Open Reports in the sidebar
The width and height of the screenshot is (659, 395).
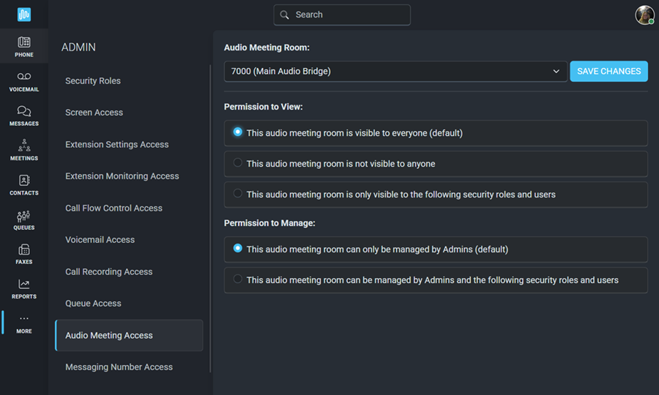(x=24, y=289)
